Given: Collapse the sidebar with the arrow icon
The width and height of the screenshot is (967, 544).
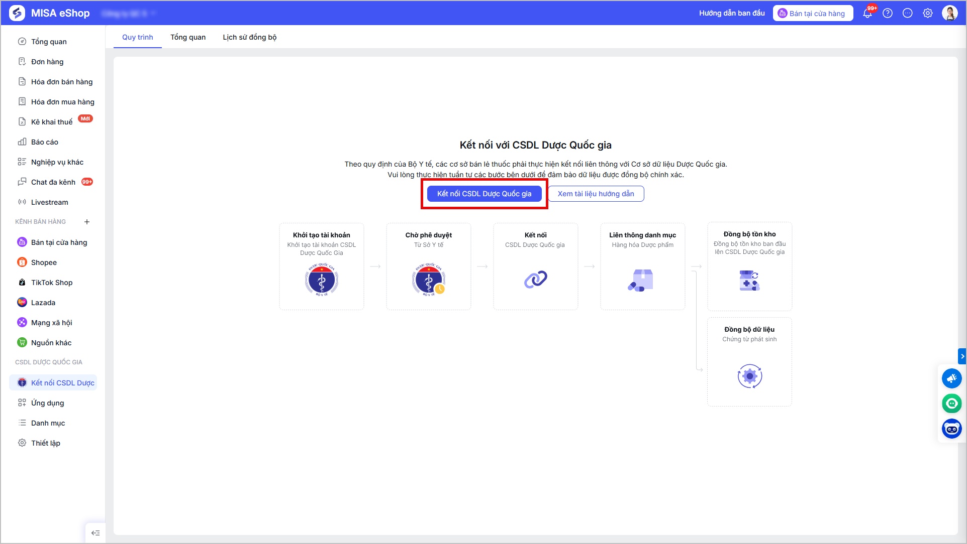Looking at the screenshot, I should [x=95, y=533].
